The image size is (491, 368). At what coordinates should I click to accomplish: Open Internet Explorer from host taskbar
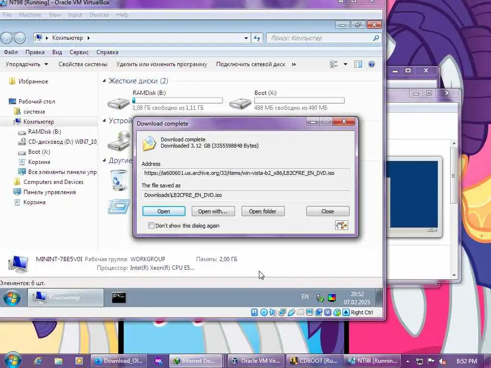38,361
